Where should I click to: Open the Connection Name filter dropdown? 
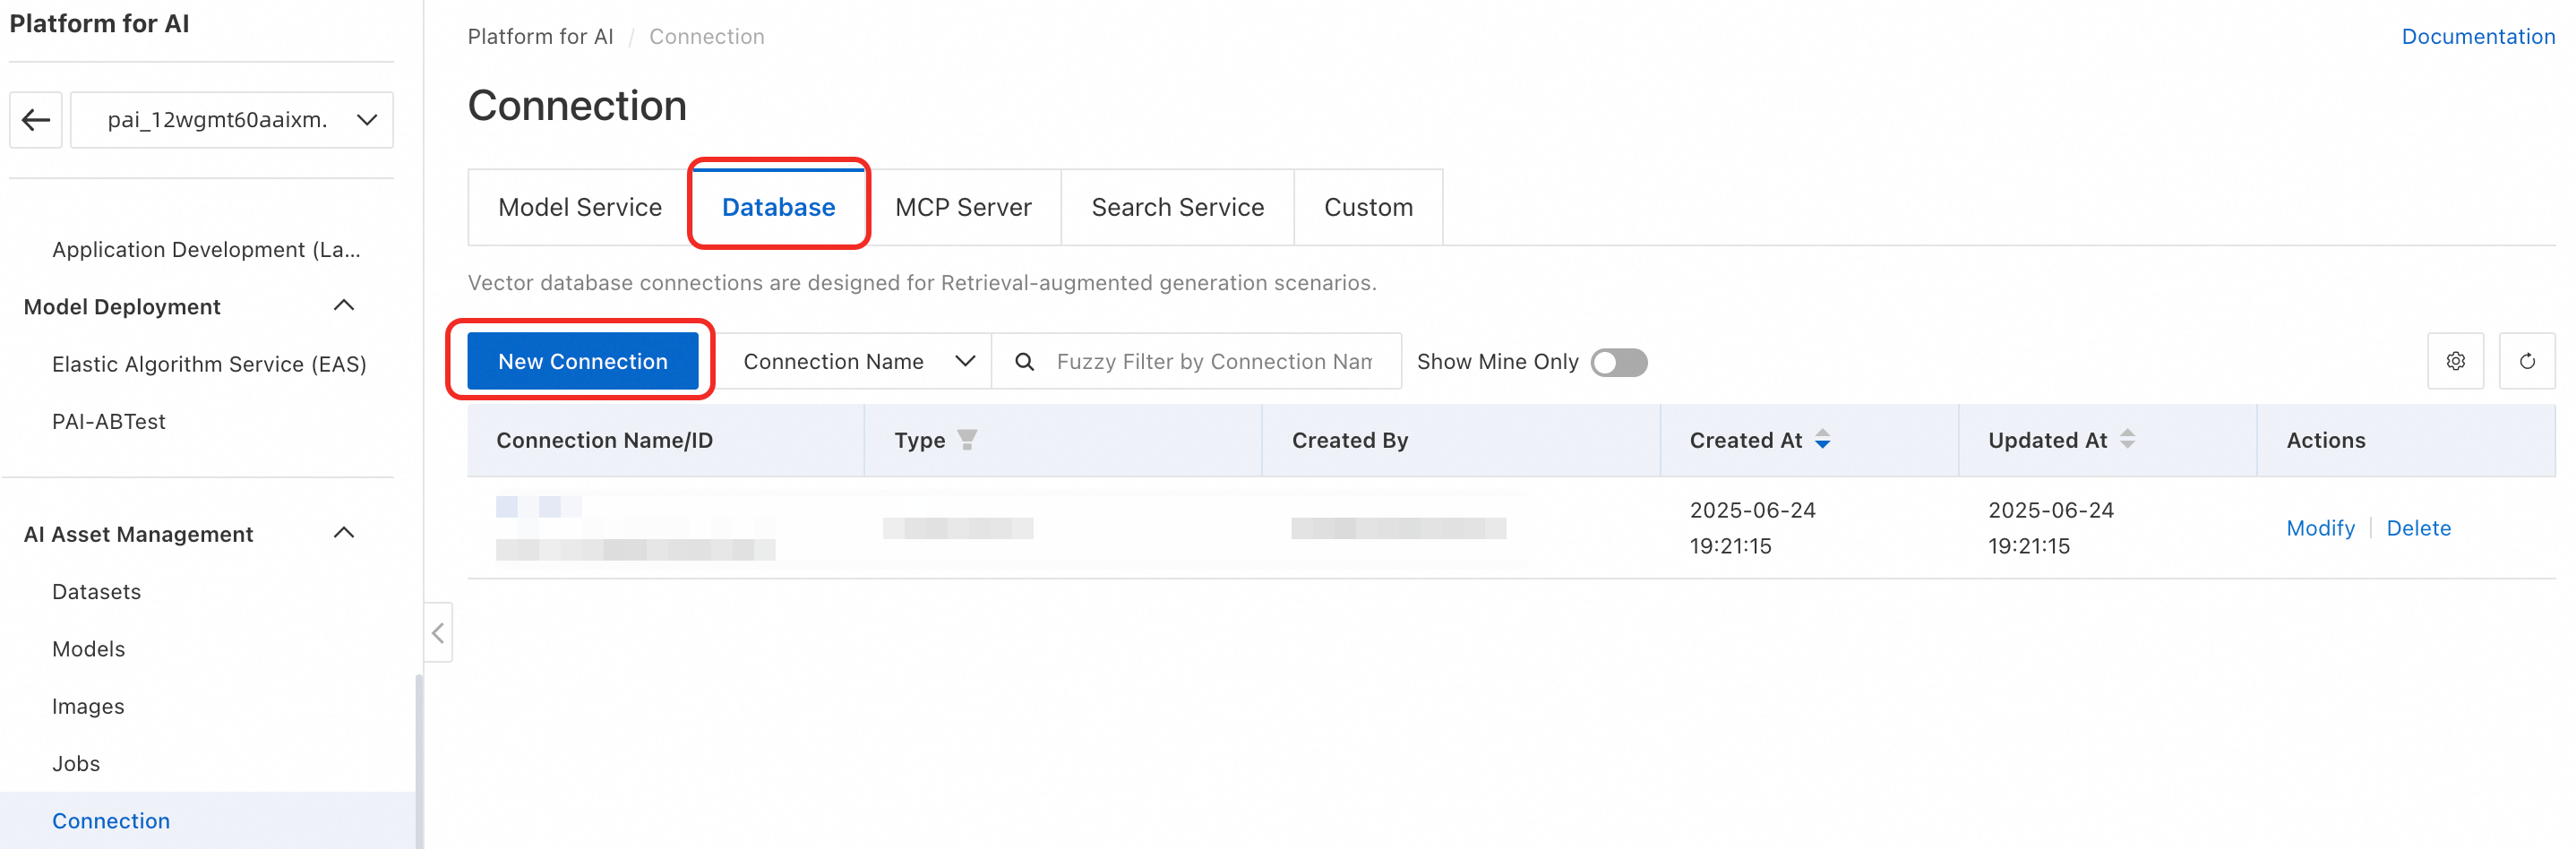point(857,362)
